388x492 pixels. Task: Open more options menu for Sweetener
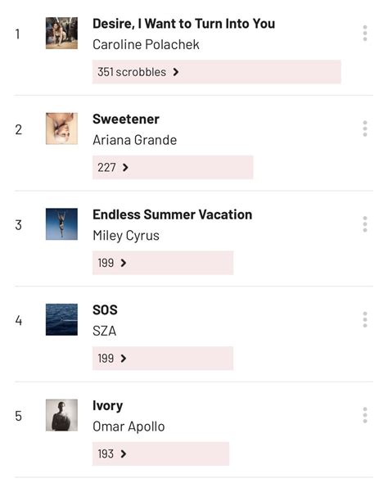point(365,129)
